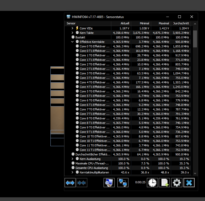Click the Core 8 T0 Effektiver clock icon
Image resolution: width=205 pixels, height=201 pixels.
tap(77, 118)
